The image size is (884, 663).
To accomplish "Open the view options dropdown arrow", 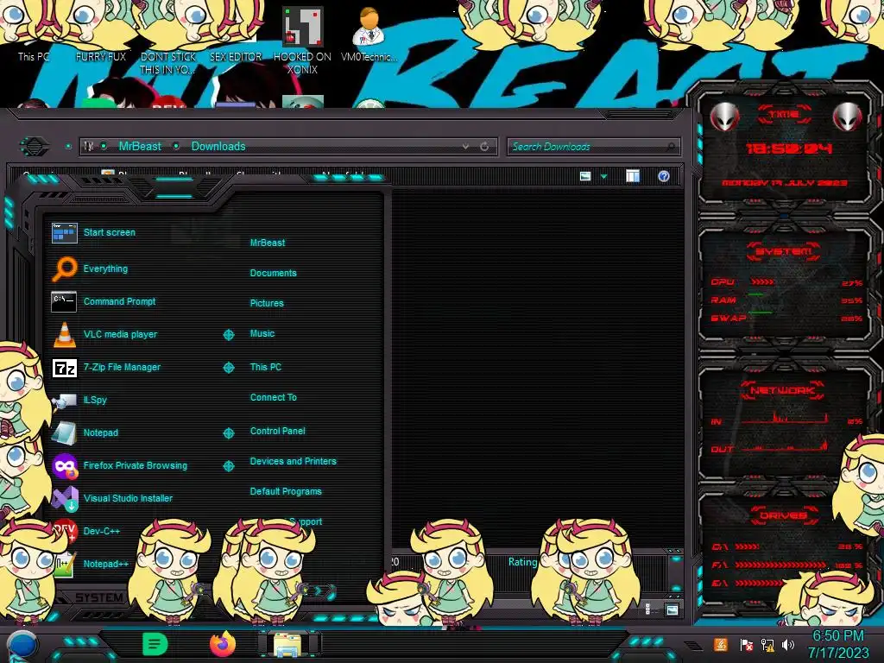I will pyautogui.click(x=603, y=177).
